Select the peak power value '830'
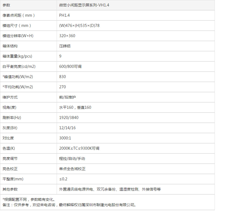This screenshot has width=228, height=214. (63, 77)
